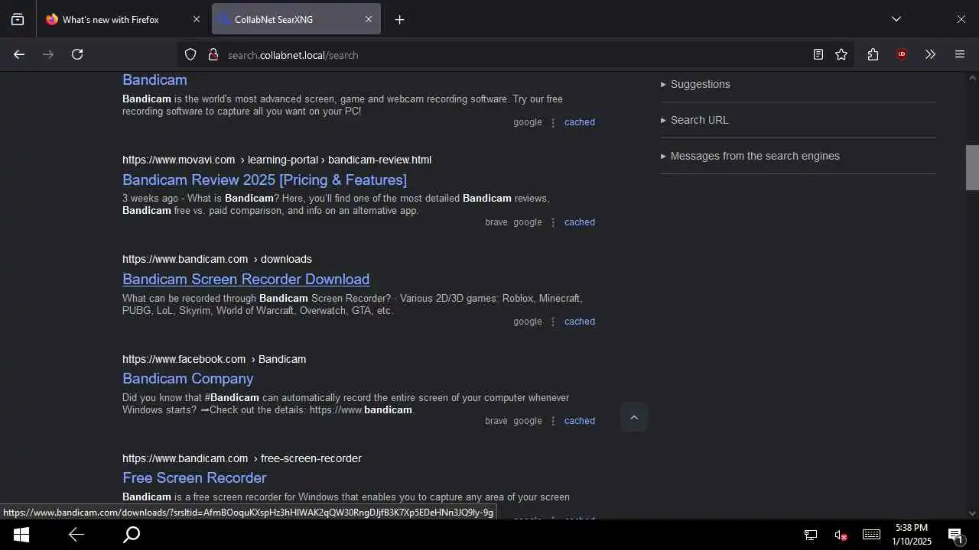Screen dimensions: 979x550
Task: Open uBlock Origin extension icon
Action: point(902,54)
